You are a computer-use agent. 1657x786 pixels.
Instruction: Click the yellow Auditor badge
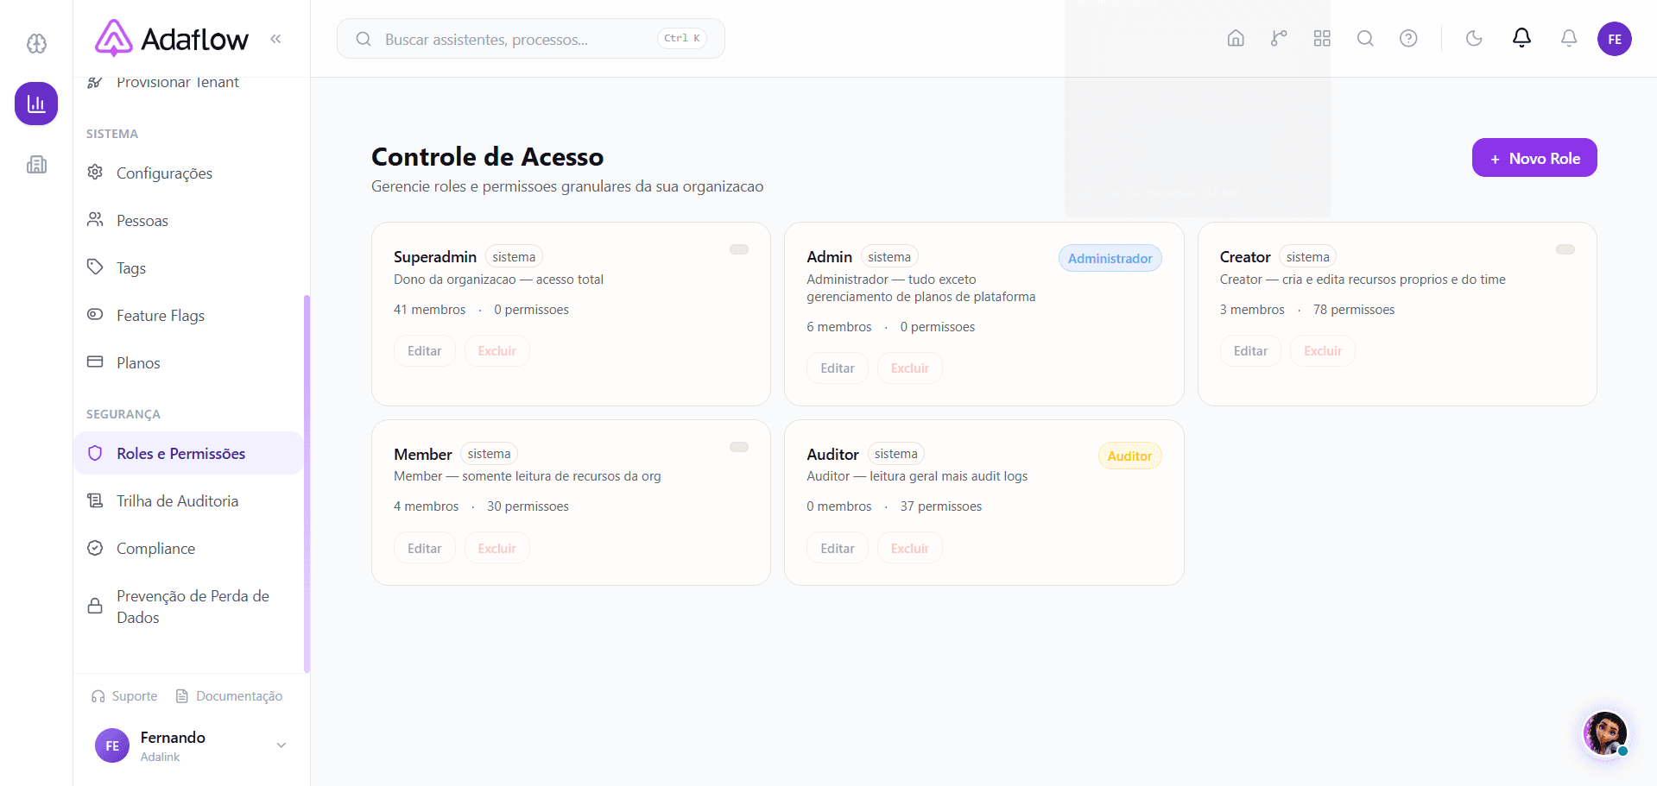coord(1129,456)
